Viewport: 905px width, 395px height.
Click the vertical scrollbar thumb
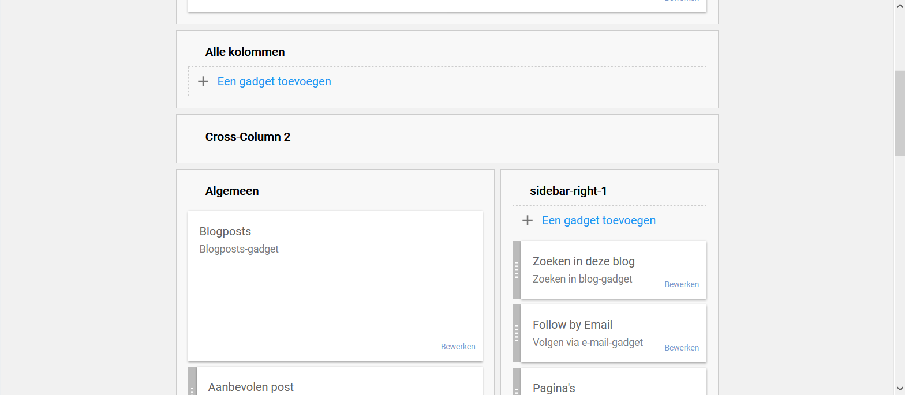click(x=899, y=114)
